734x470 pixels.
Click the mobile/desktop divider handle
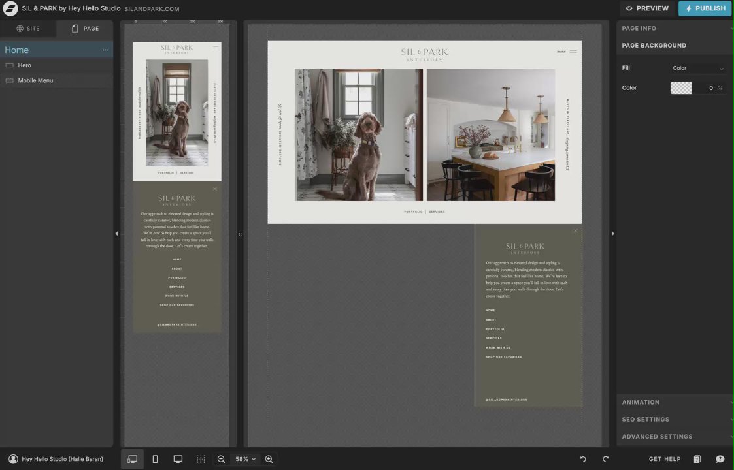[x=240, y=233]
